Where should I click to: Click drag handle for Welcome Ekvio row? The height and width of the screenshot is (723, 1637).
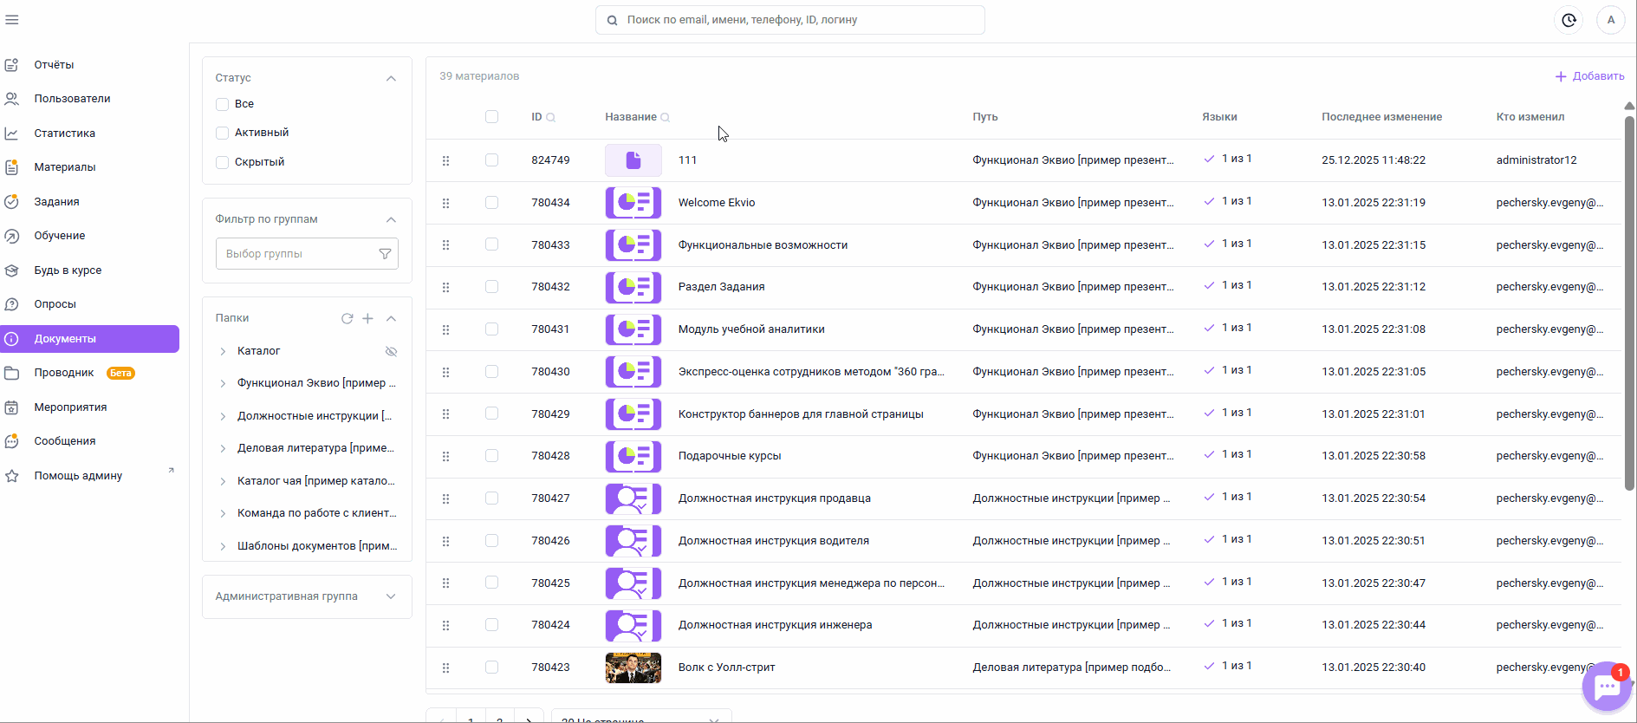[445, 203]
